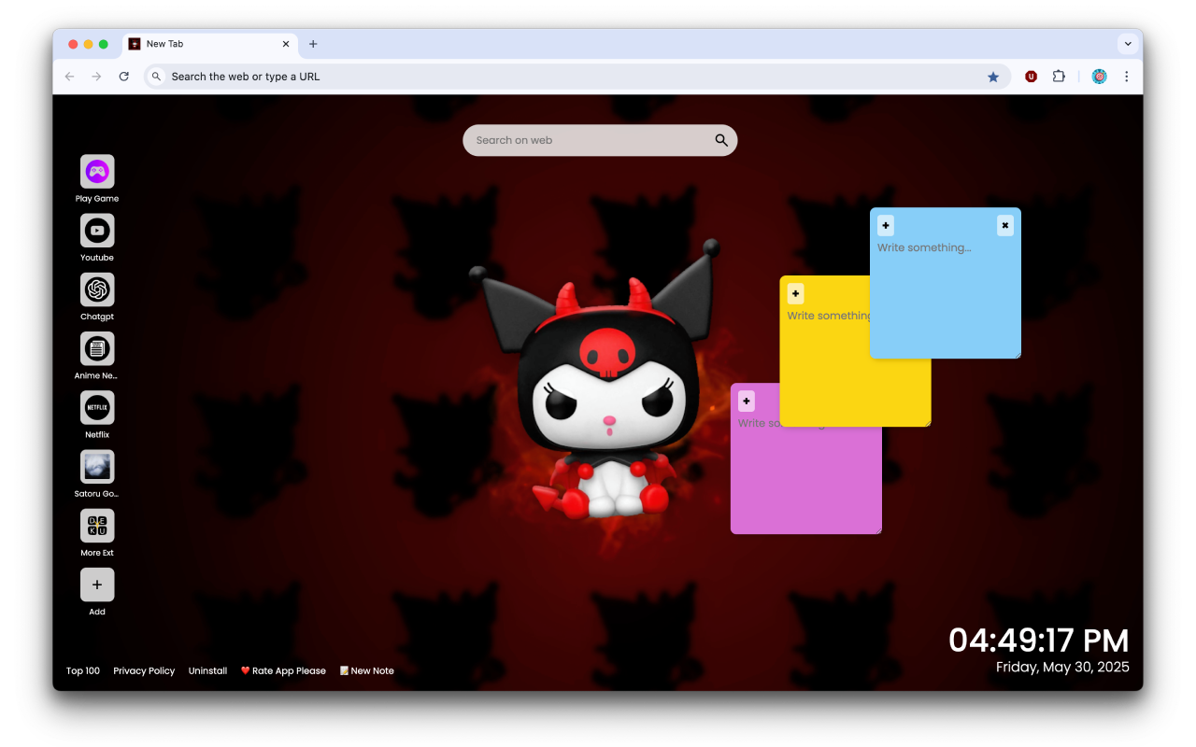The width and height of the screenshot is (1196, 747).
Task: Click the Add shortcut plus tile
Action: click(x=97, y=585)
